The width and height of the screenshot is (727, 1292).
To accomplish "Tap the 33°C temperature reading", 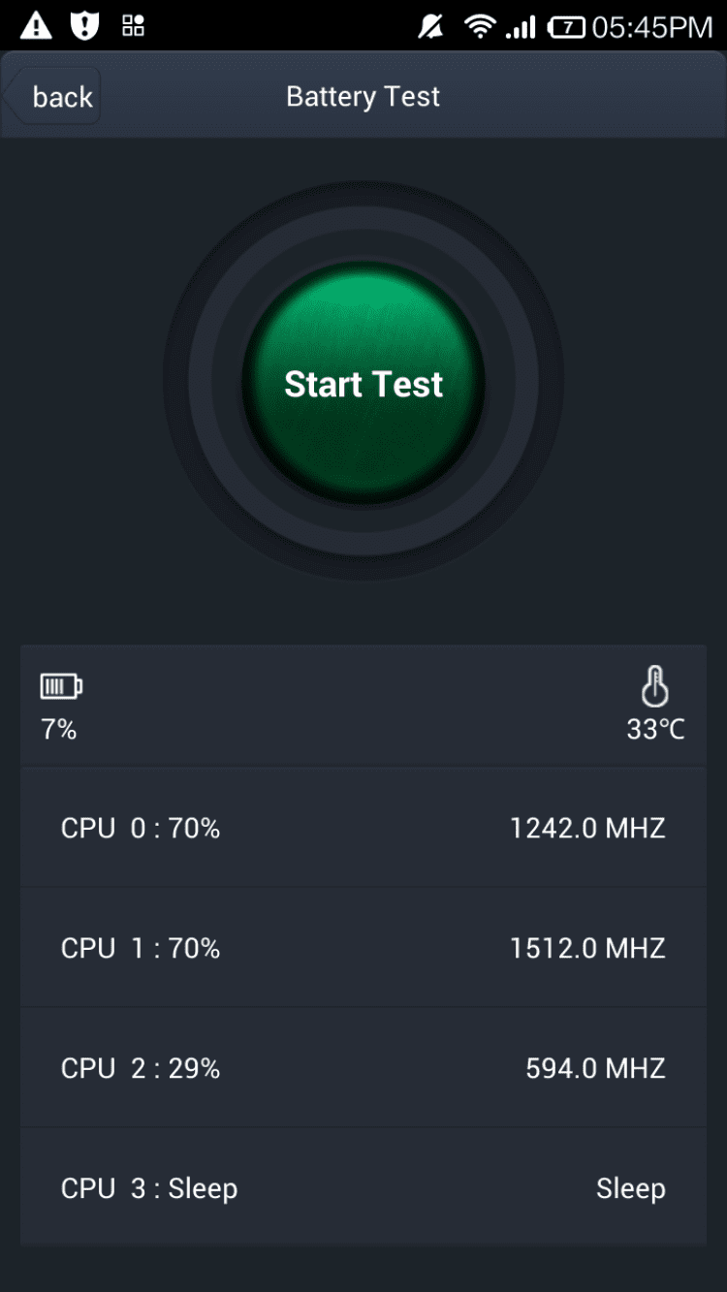I will 655,729.
